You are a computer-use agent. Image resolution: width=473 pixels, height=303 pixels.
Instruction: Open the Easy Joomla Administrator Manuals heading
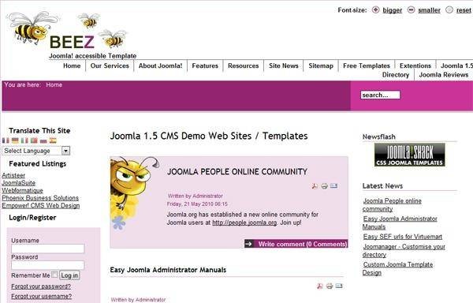click(168, 270)
